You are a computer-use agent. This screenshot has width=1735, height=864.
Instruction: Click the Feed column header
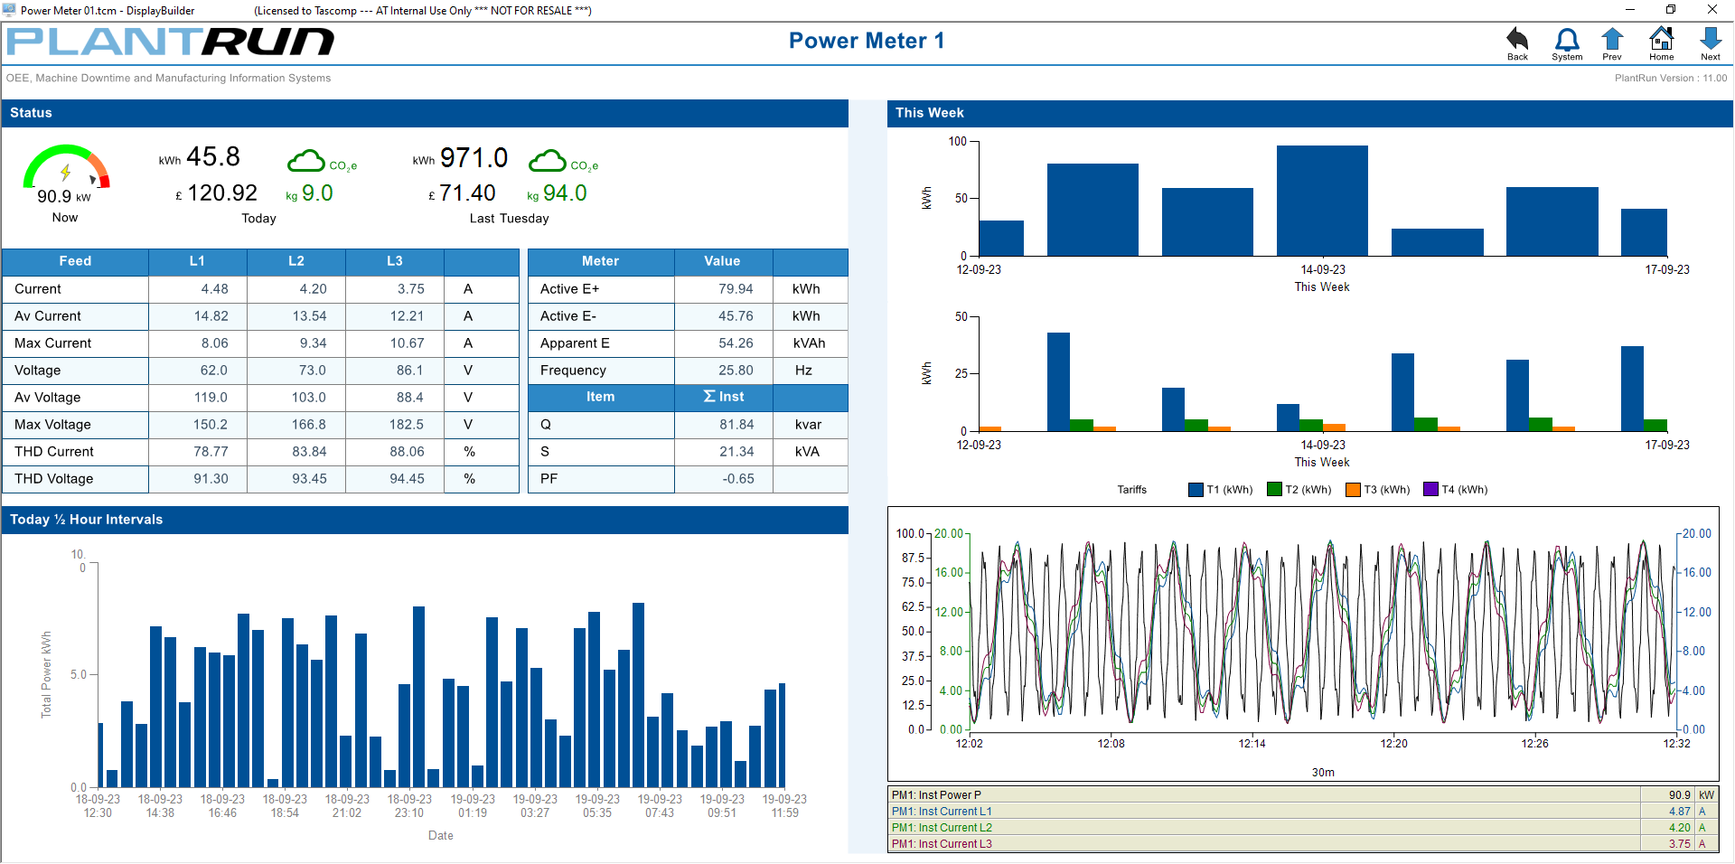click(75, 261)
